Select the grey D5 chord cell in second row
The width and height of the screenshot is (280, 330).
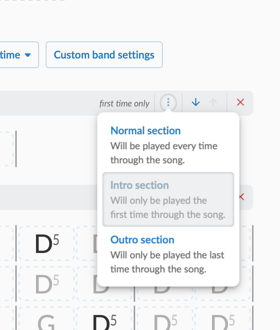[x=47, y=284]
